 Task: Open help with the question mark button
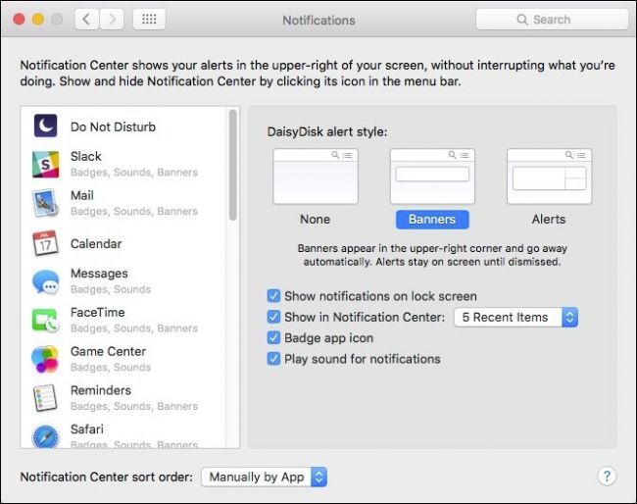(607, 476)
